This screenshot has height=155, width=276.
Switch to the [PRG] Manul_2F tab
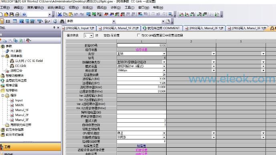205,28
